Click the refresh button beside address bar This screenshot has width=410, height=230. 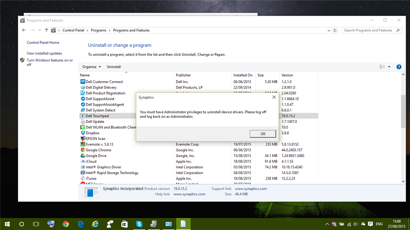pos(335,30)
